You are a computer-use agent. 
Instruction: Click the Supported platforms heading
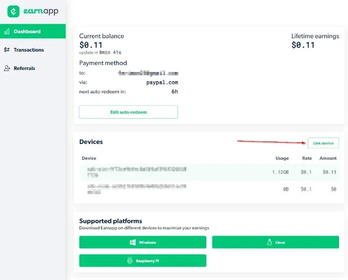pyautogui.click(x=110, y=221)
